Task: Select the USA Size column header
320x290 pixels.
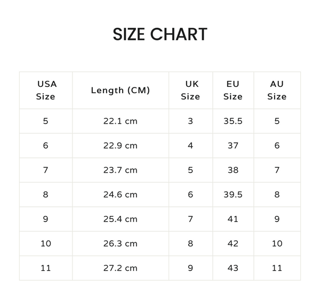Action: pyautogui.click(x=46, y=90)
